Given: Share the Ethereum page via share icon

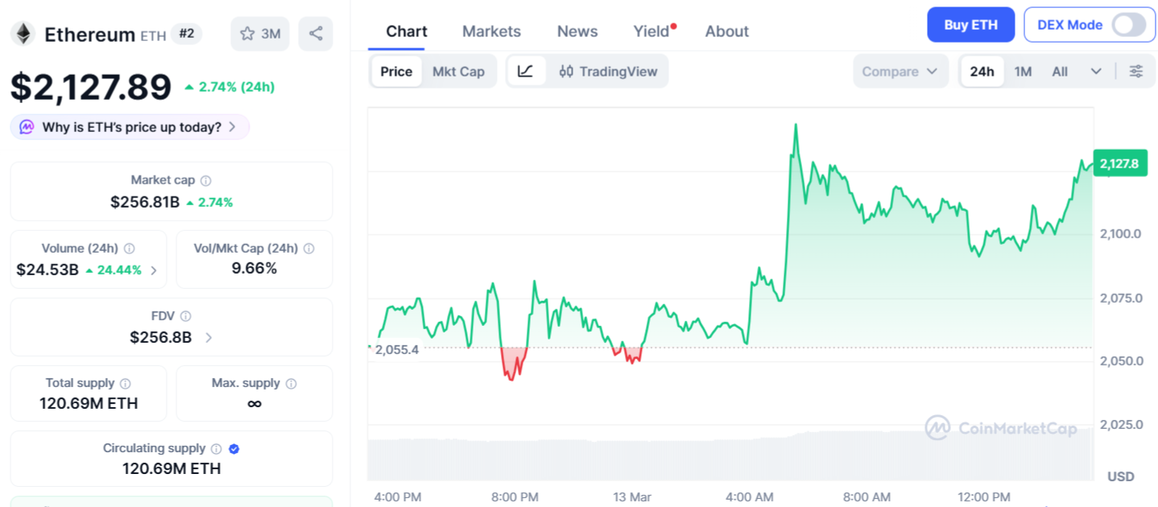Looking at the screenshot, I should (x=315, y=33).
